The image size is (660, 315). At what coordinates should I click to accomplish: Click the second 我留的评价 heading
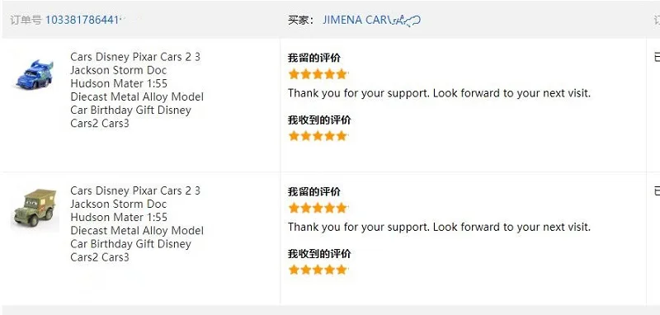(x=314, y=191)
